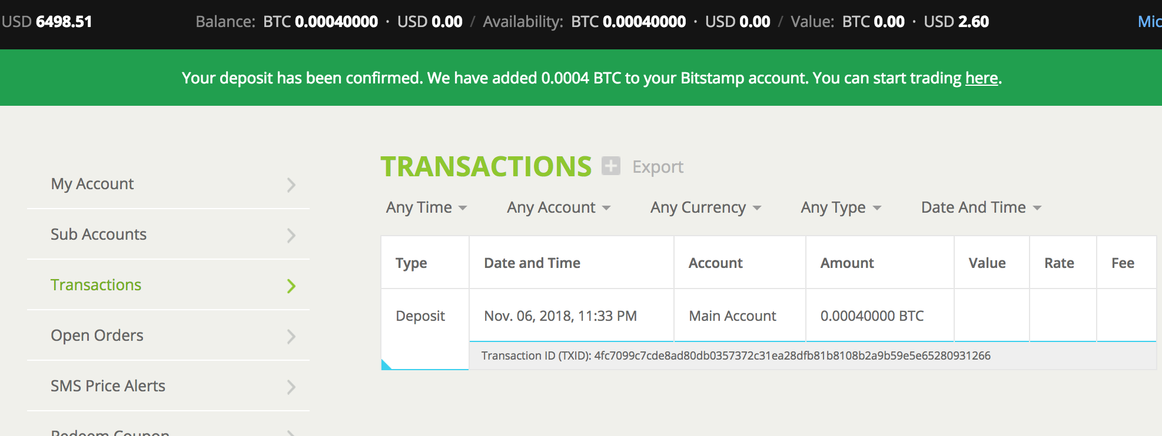Viewport: 1162px width, 436px height.
Task: Click the Sub Accounts chevron arrow
Action: point(291,236)
